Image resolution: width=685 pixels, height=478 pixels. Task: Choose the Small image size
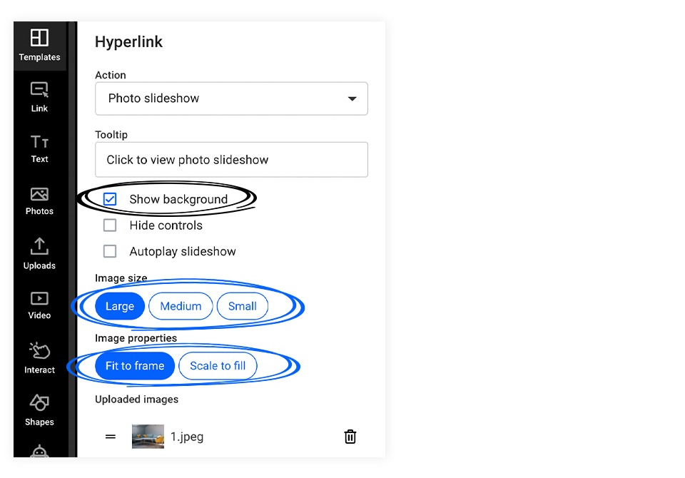pos(243,306)
